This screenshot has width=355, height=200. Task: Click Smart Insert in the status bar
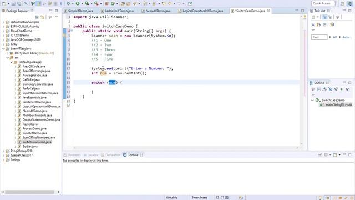(200, 198)
